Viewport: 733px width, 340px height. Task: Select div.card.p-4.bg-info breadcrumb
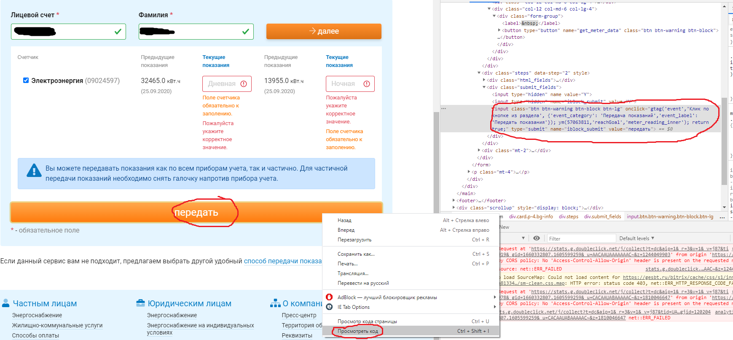click(x=531, y=217)
